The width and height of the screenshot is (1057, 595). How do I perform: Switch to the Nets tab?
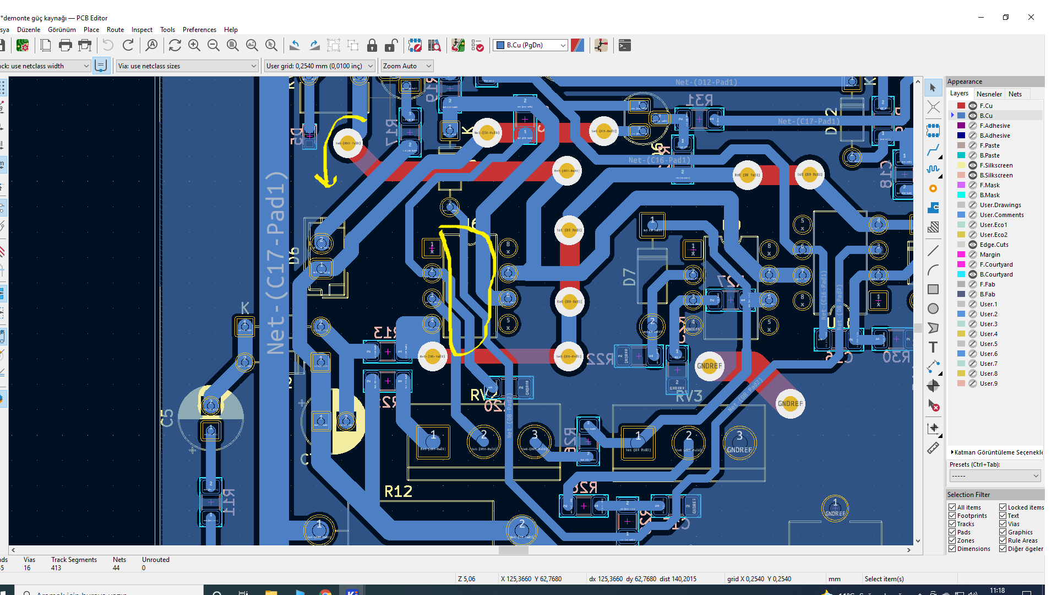(x=1015, y=94)
